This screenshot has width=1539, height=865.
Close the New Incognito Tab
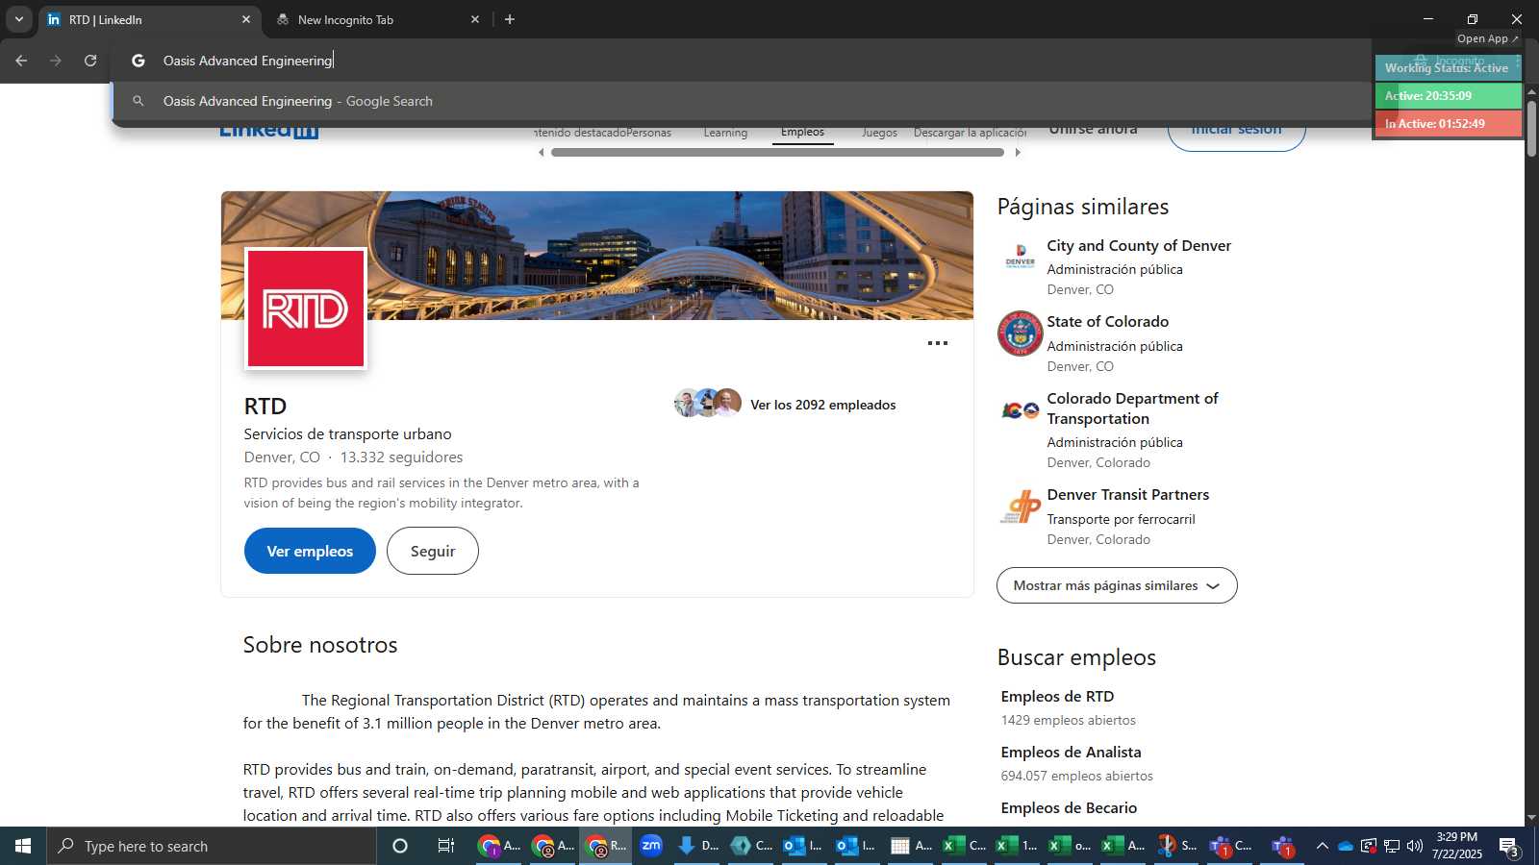click(474, 19)
